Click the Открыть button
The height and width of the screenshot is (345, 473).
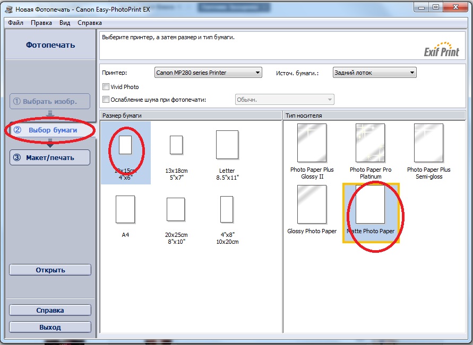pos(50,270)
